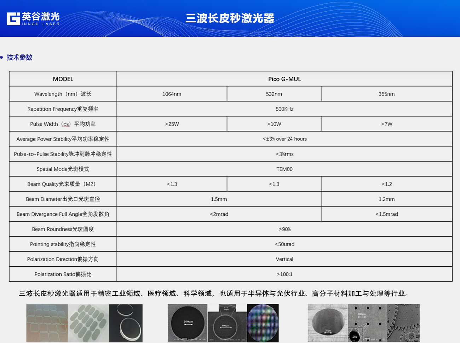Click the 500KHz repetition frequency value

tap(284, 109)
